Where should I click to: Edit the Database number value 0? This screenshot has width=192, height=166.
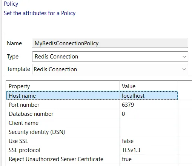click(149, 114)
